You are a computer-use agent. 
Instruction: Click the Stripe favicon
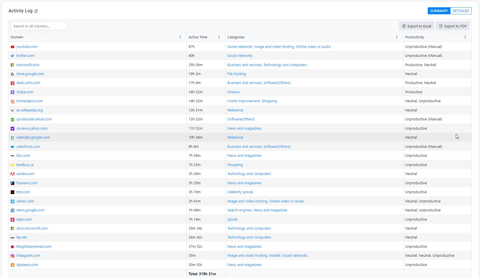[12, 92]
